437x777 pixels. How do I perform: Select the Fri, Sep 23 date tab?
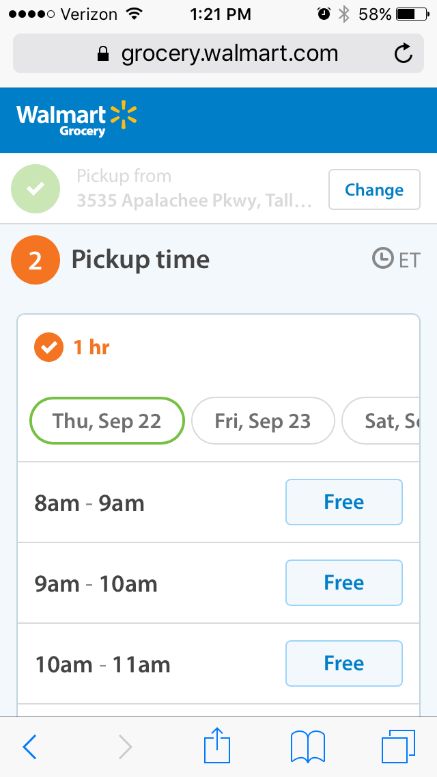pos(263,421)
